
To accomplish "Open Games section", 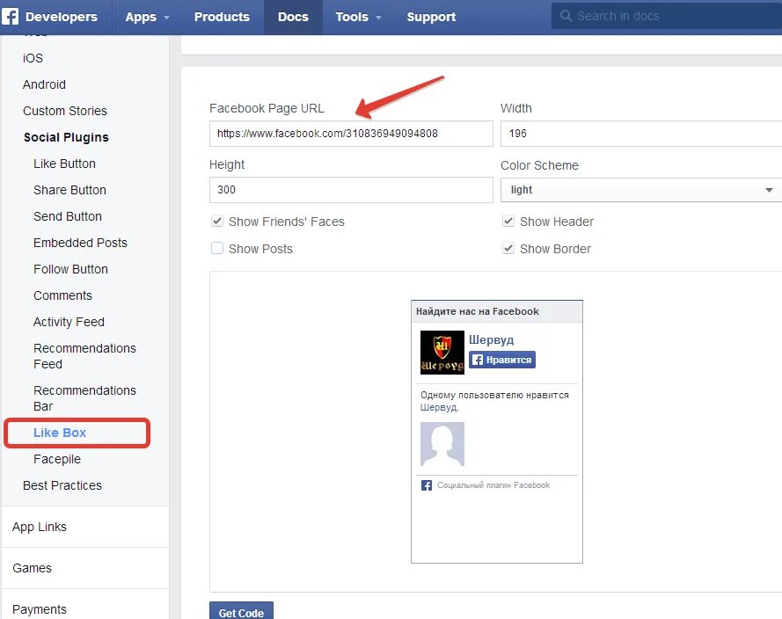I will point(32,569).
